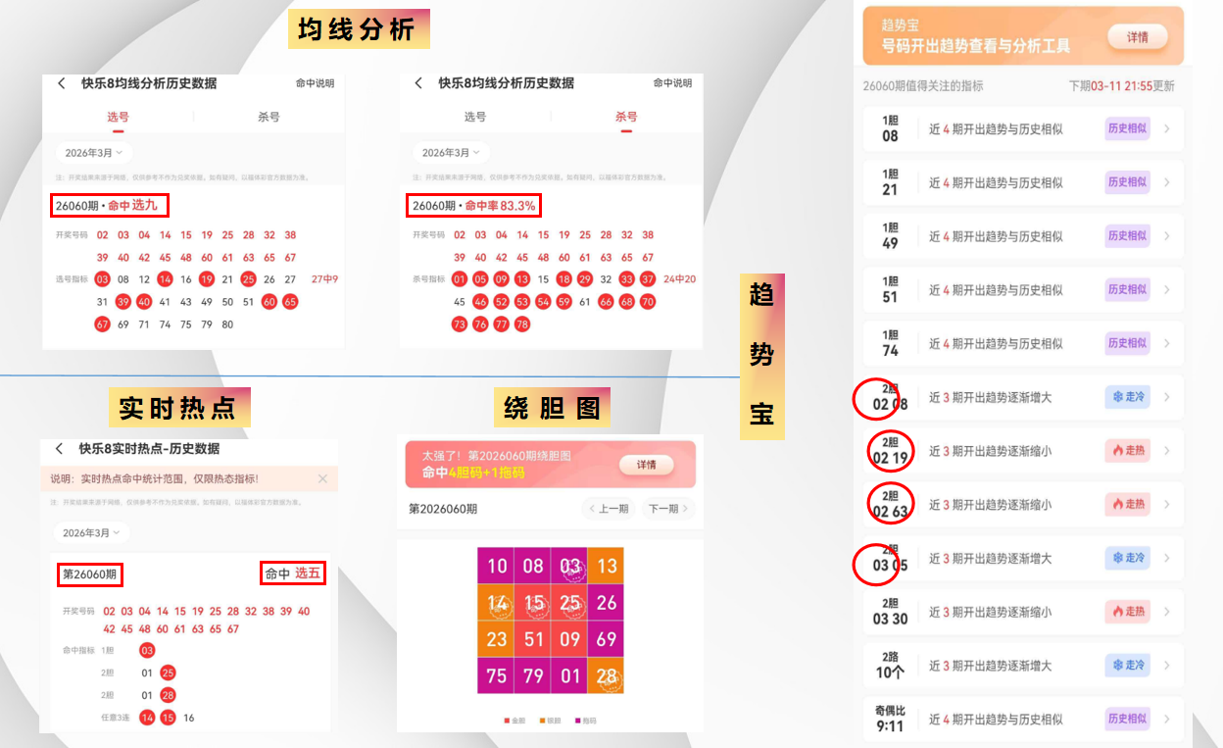Click 号码开出趋势查看与分析工具 banner text
The image size is (1223, 748).
coord(976,46)
